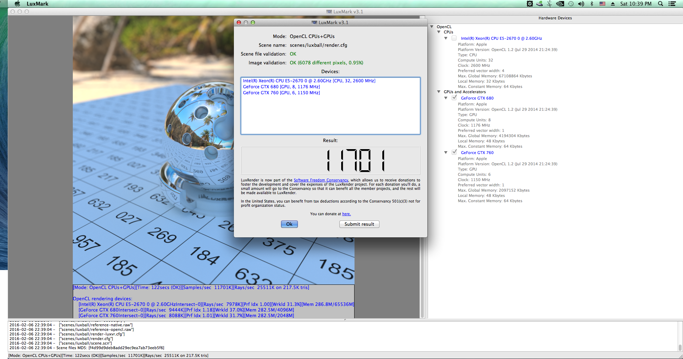Click scene name "scenes/luxball/render.cfg" in dialog
The height and width of the screenshot is (359, 683).
coord(318,45)
